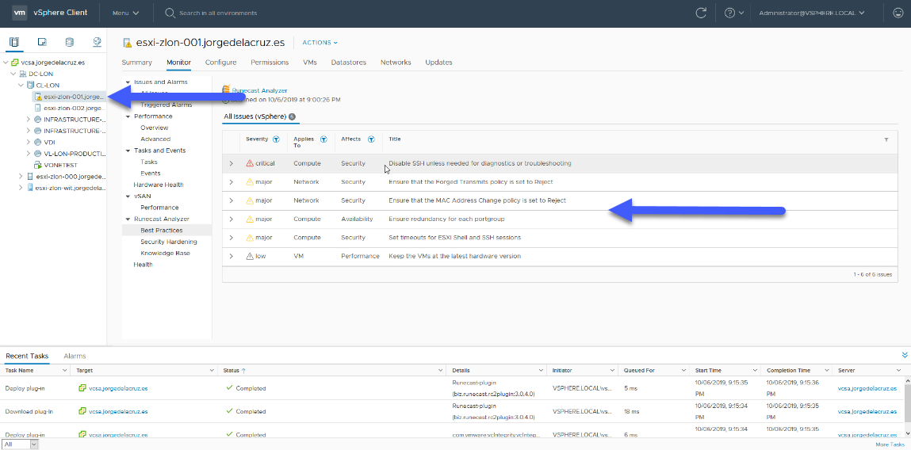Viewport: 911px width, 450px height.
Task: Click the More Tasks link
Action: pyautogui.click(x=890, y=444)
